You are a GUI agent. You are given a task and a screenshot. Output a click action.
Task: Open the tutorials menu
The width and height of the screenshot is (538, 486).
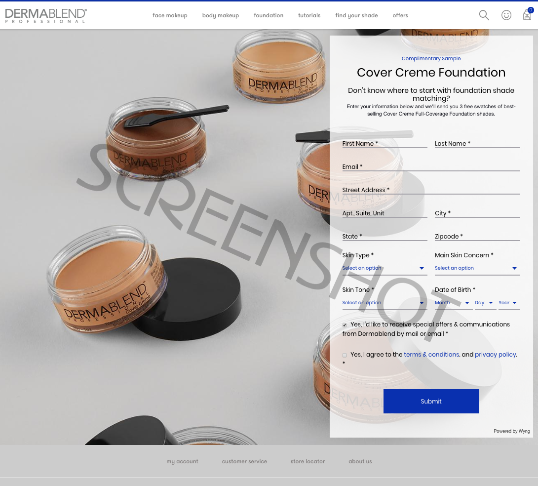pyautogui.click(x=309, y=15)
